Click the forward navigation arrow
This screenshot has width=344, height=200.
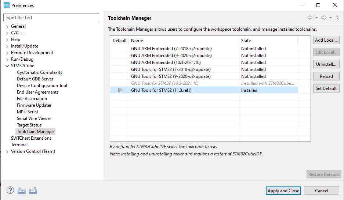click(323, 18)
